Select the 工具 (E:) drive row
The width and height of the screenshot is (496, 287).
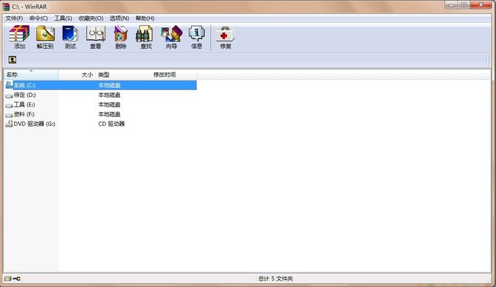[x=100, y=104]
